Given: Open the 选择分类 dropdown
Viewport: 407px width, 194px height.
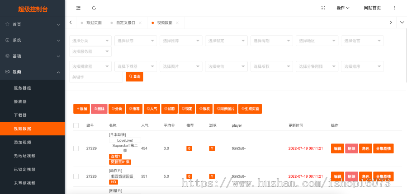Looking at the screenshot, I should coord(90,41).
